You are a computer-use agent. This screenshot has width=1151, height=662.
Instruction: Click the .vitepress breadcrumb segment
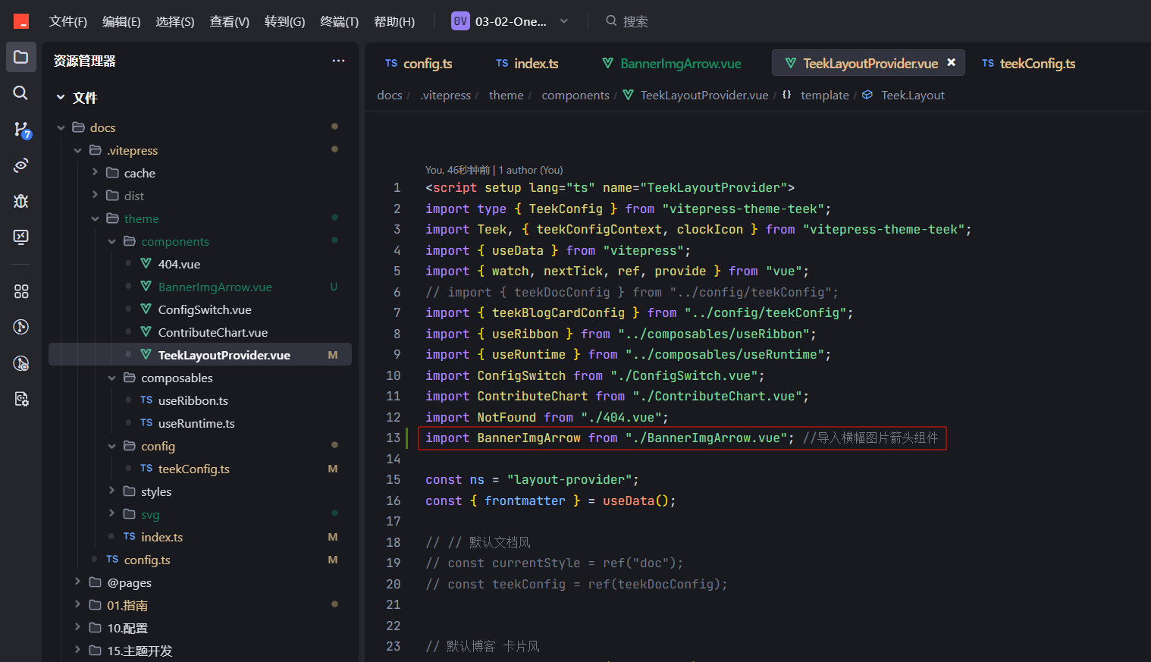[446, 95]
